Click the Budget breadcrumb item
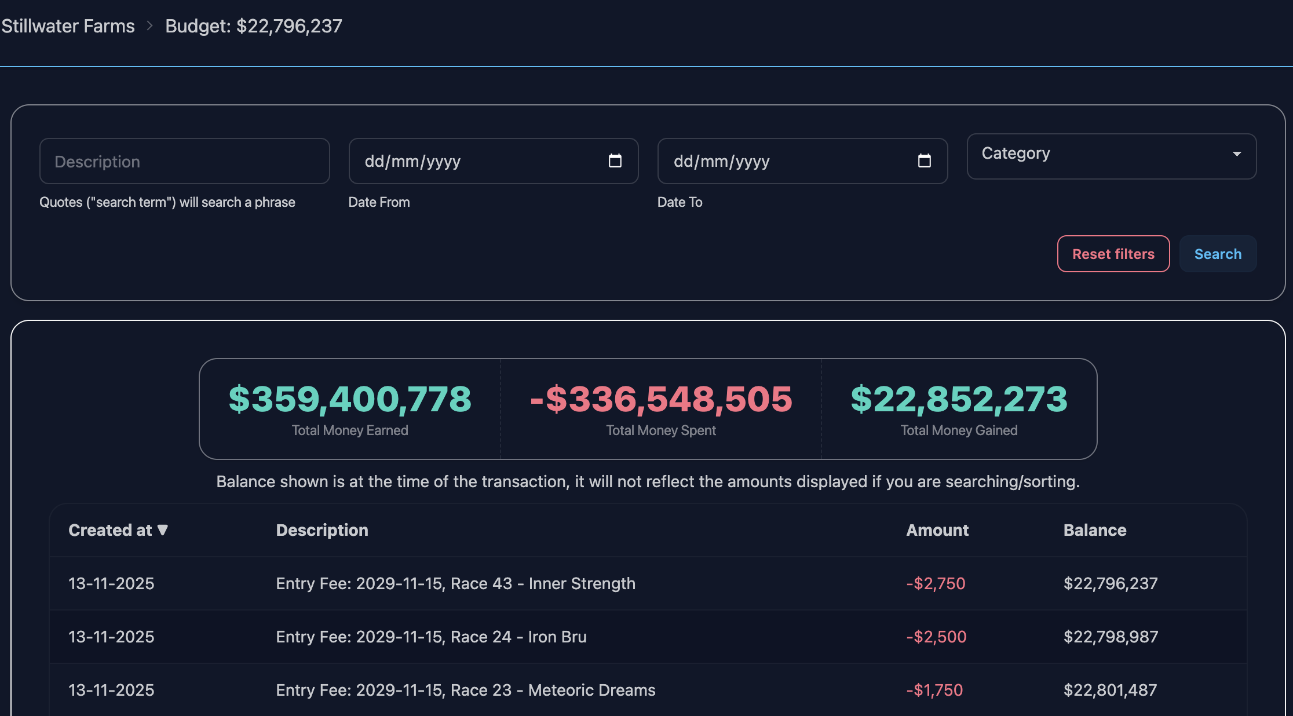The width and height of the screenshot is (1293, 716). click(x=254, y=26)
